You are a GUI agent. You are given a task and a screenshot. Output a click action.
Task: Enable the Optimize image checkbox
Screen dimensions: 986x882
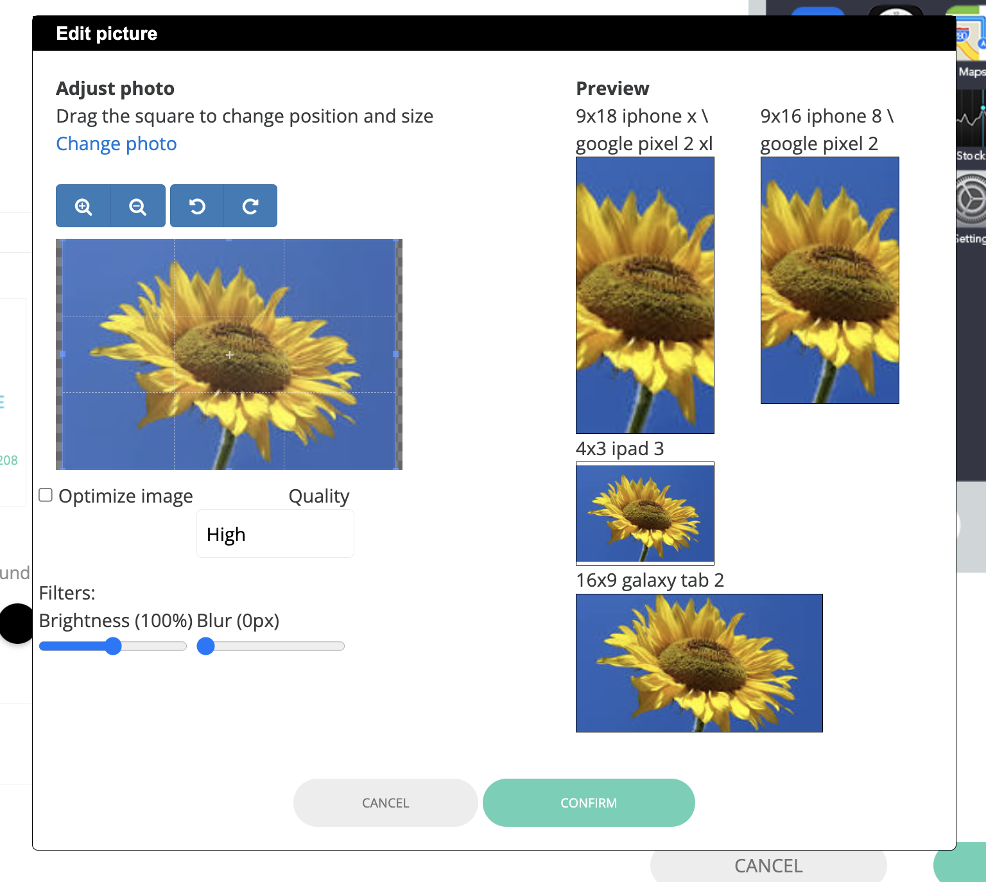click(46, 495)
